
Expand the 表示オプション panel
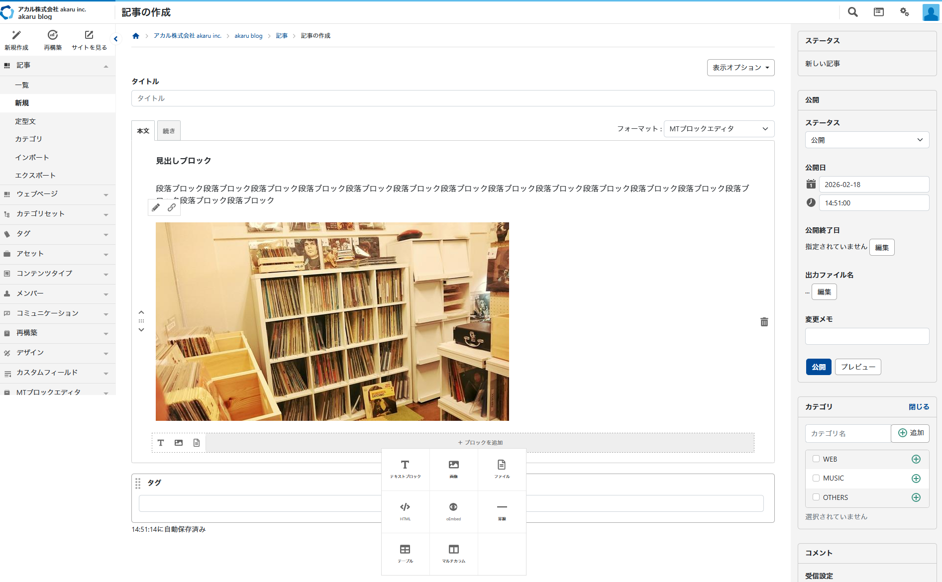[x=740, y=67]
